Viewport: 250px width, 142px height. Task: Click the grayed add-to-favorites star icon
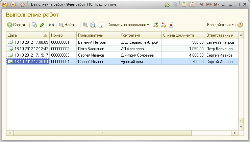pos(175,5)
